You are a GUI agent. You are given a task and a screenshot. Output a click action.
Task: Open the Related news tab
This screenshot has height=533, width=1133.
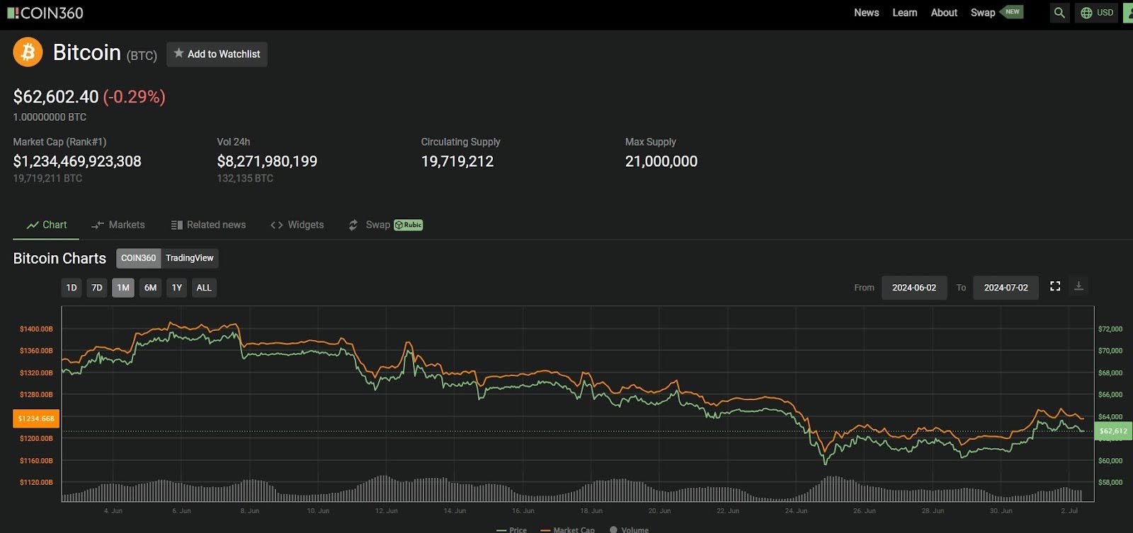(208, 225)
